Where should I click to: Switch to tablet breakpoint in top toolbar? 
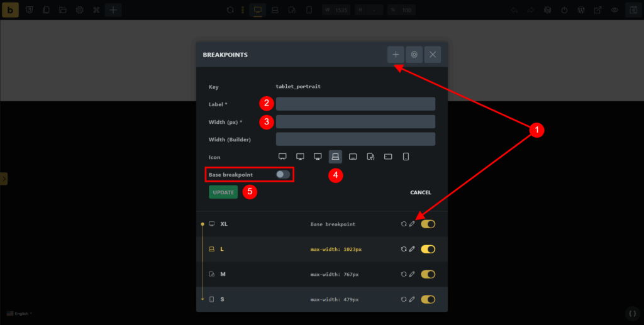pos(292,10)
